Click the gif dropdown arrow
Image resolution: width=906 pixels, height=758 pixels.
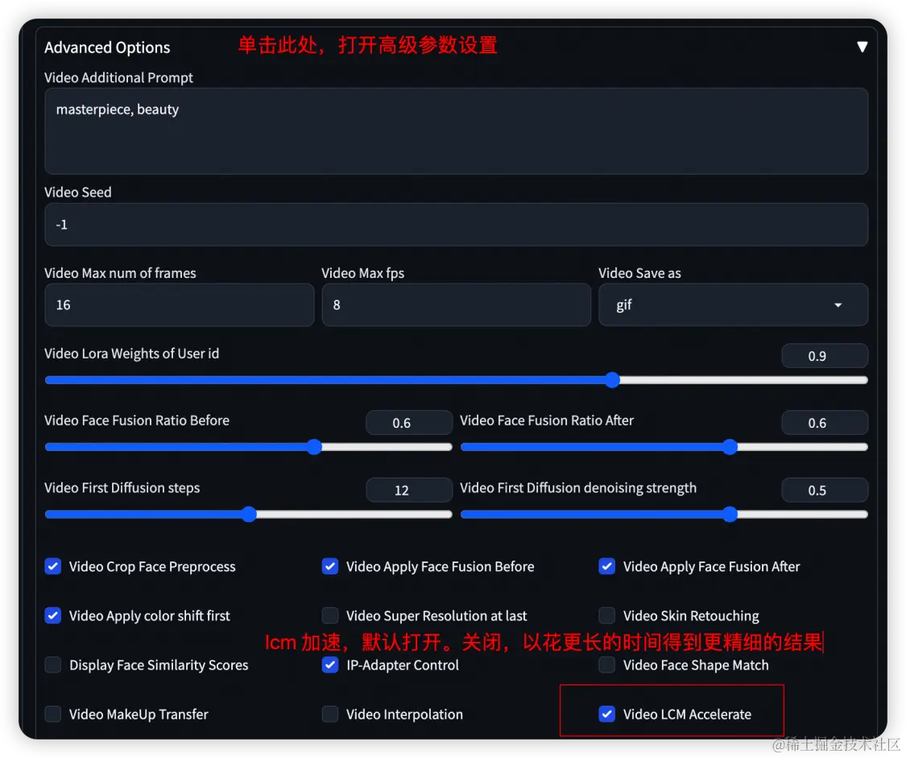click(838, 305)
